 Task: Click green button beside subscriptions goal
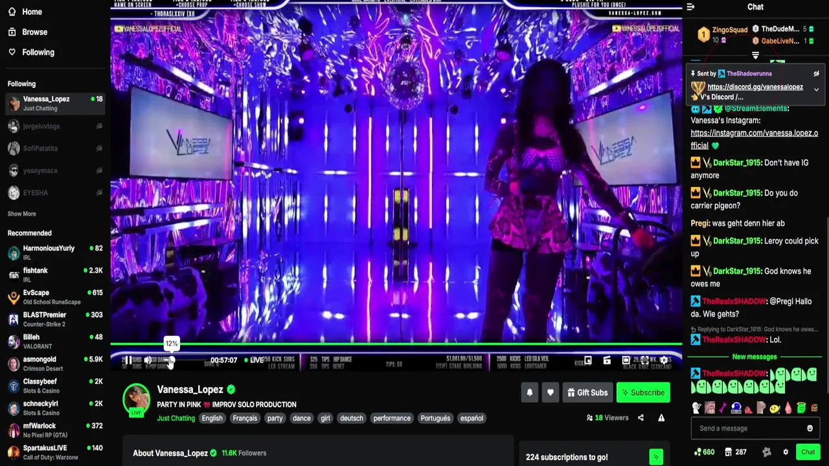click(656, 457)
